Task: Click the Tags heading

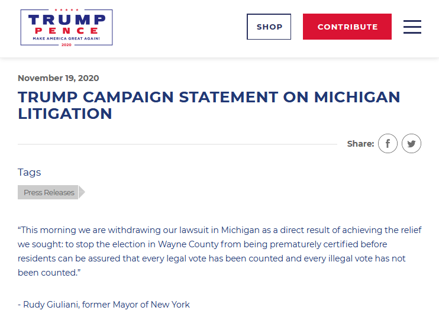Action: click(30, 172)
